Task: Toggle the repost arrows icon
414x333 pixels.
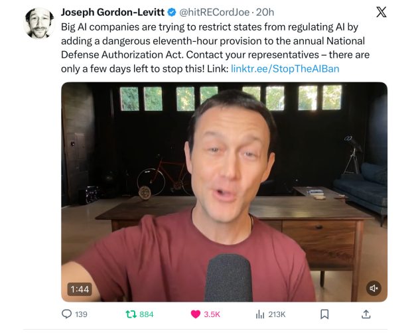Action: coord(131,314)
